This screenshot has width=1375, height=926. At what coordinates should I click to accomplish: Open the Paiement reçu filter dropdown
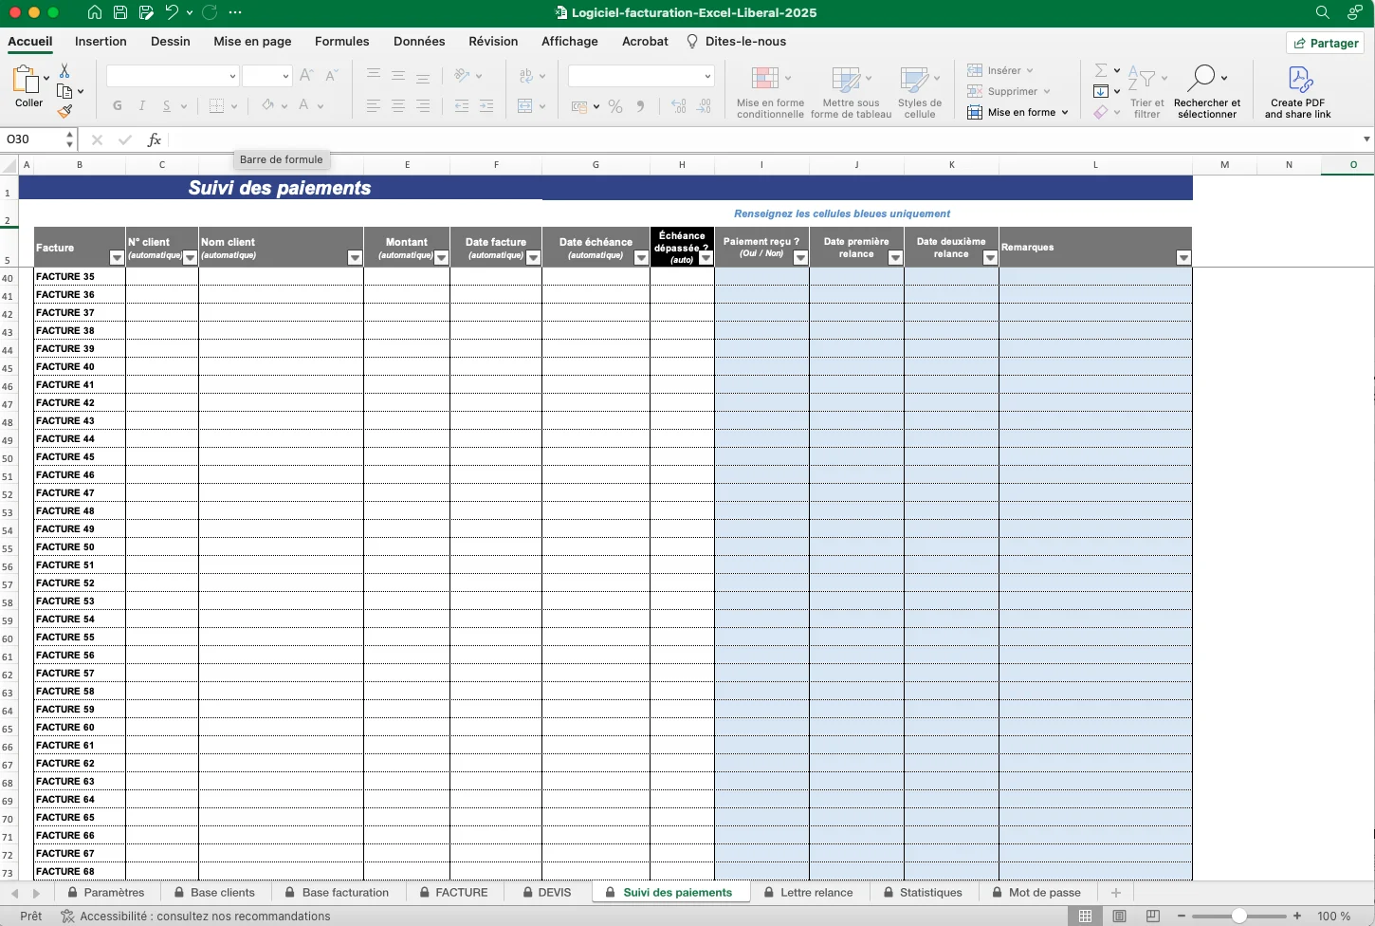(x=800, y=258)
